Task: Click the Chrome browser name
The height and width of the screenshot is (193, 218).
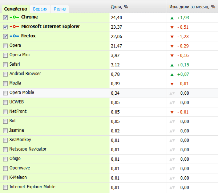Action: pyautogui.click(x=29, y=17)
